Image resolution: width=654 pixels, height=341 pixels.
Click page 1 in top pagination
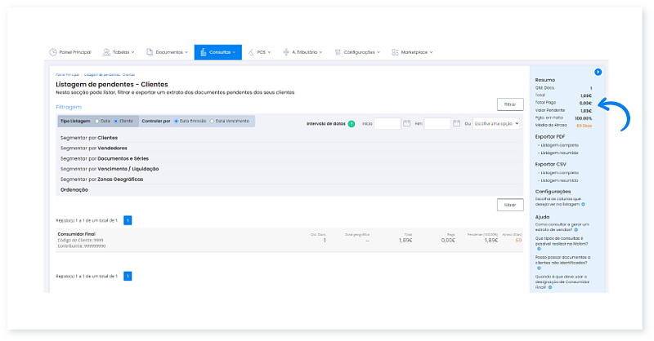pos(128,220)
